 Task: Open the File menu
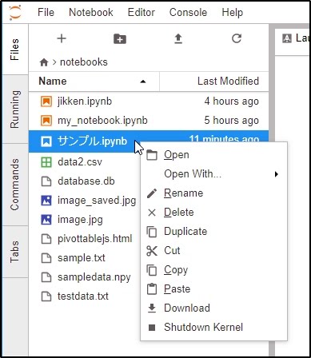46,12
